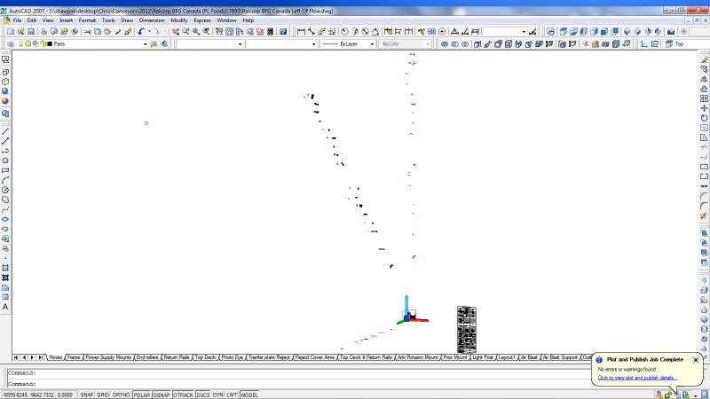
Task: Click the Save drawing icon
Action: [31, 31]
